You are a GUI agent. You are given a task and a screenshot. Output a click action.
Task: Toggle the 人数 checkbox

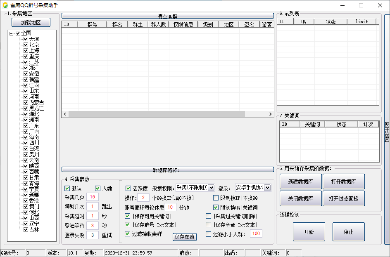pyautogui.click(x=98, y=189)
